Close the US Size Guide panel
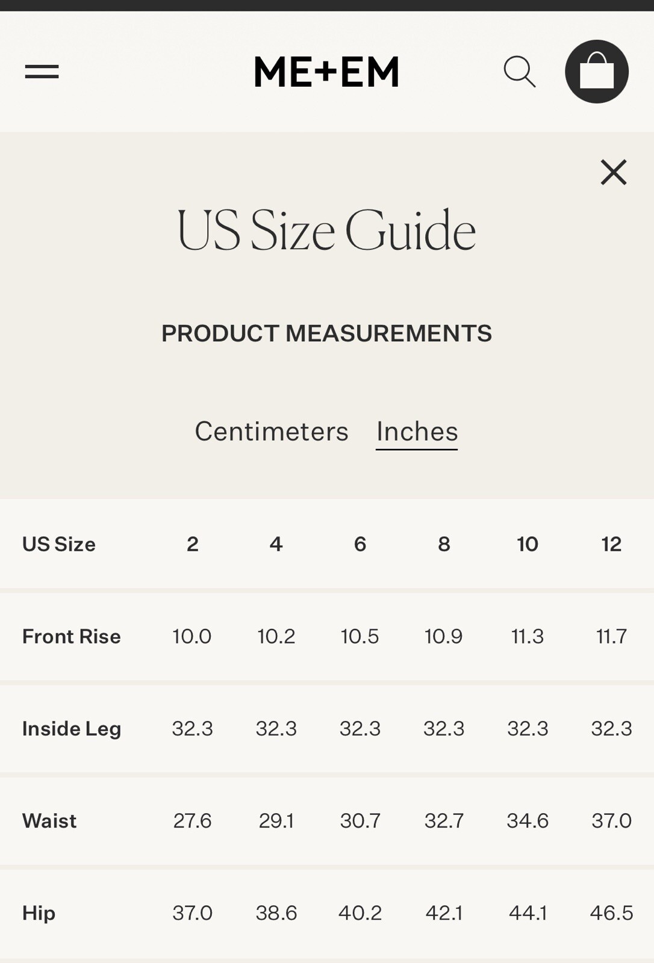The image size is (654, 963). point(614,172)
